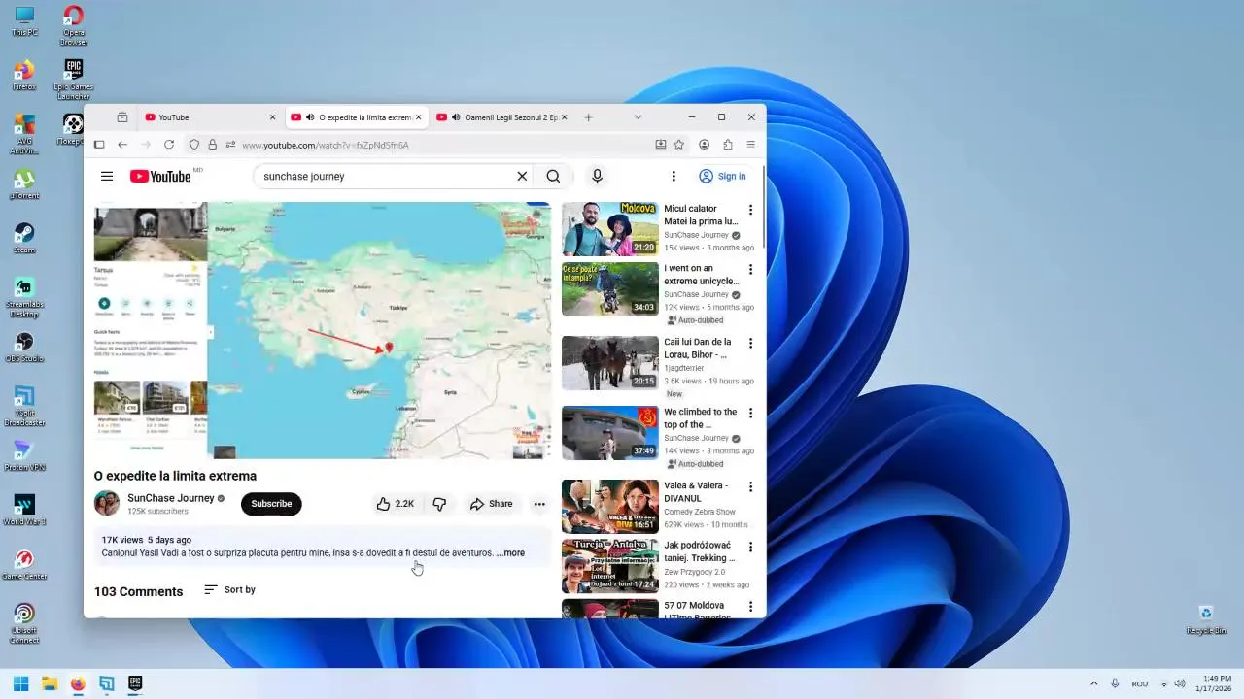Viewport: 1244px width, 699px height.
Task: Open the Firefox account icon
Action: [x=704, y=145]
